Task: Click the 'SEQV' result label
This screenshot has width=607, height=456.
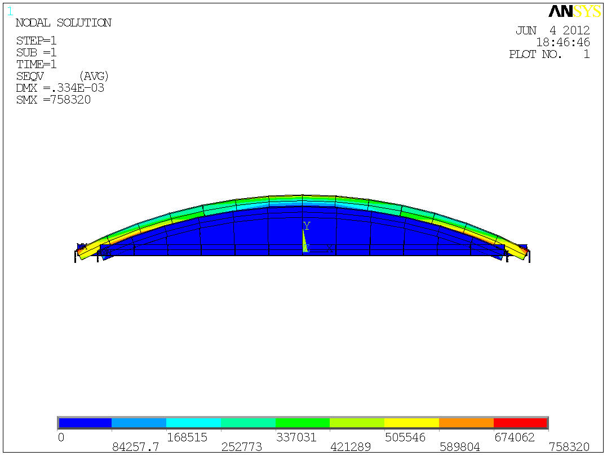Action: pos(30,76)
